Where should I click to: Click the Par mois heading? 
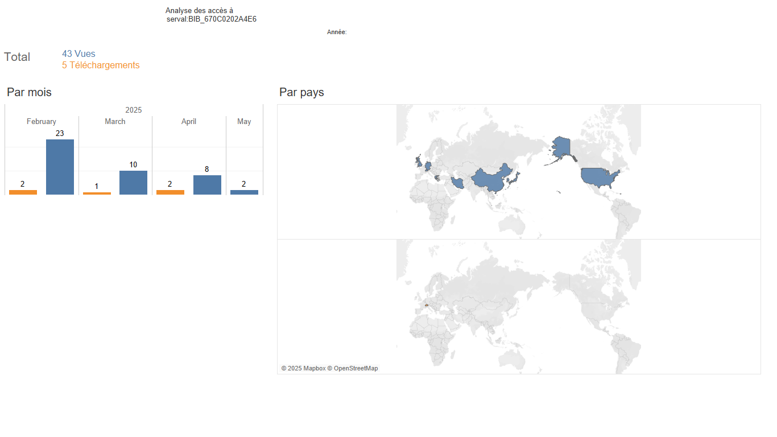click(x=29, y=92)
